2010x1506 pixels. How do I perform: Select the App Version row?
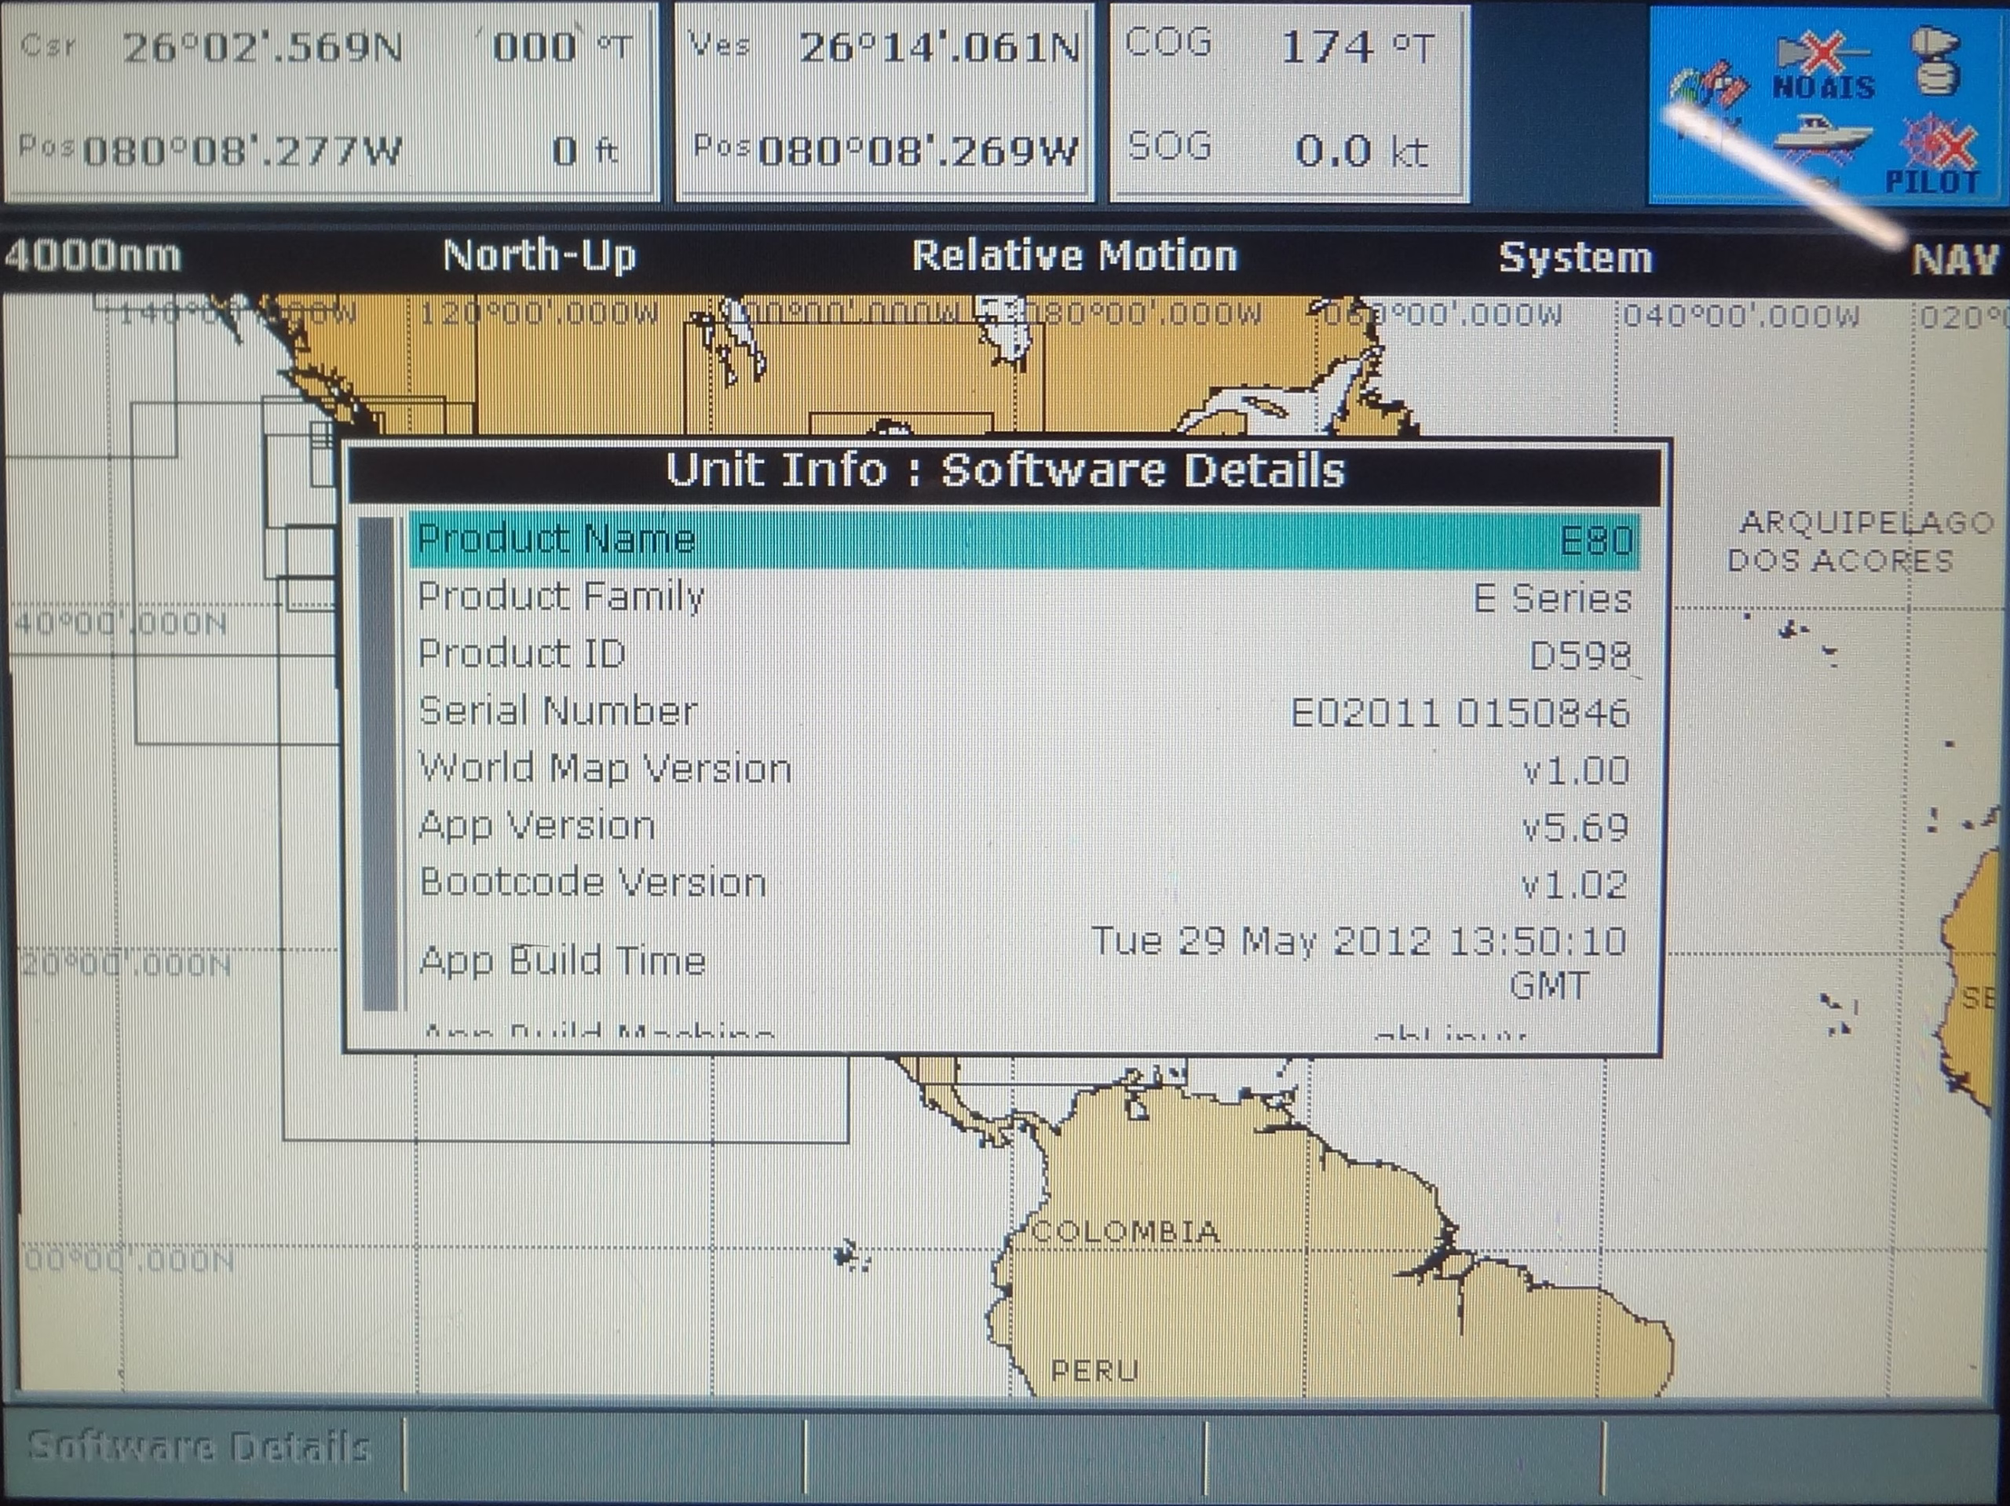tap(1024, 826)
